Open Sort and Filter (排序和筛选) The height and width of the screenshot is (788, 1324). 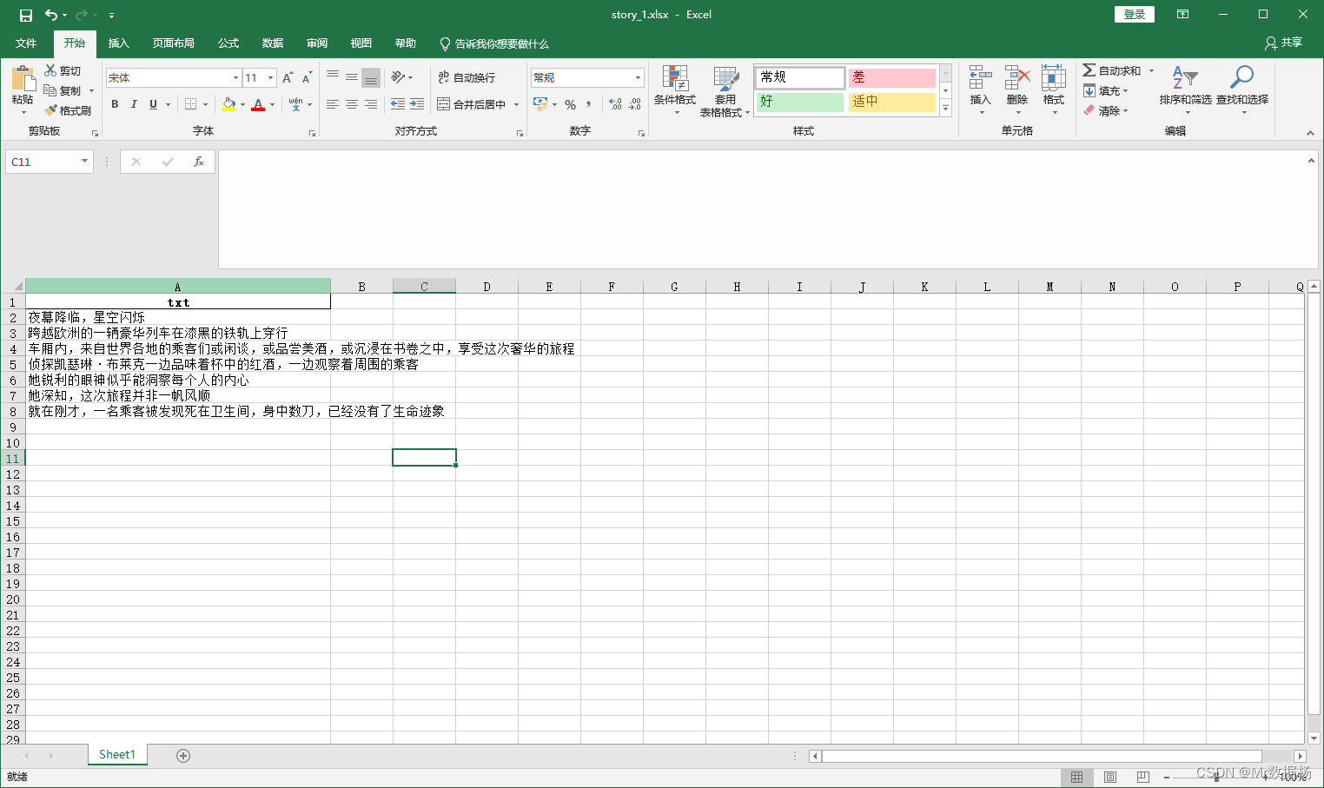pos(1185,89)
